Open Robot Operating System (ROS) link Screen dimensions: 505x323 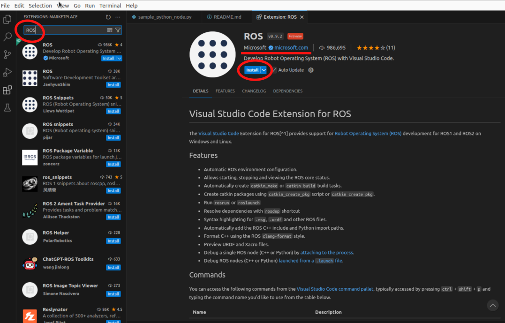click(368, 133)
